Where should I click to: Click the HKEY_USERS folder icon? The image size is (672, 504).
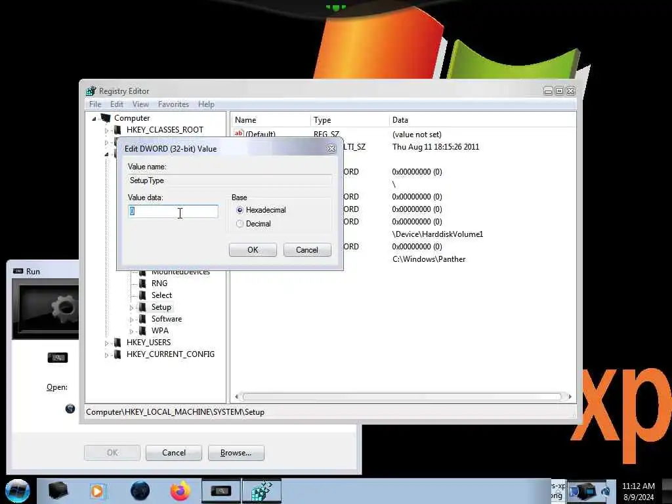pos(117,343)
